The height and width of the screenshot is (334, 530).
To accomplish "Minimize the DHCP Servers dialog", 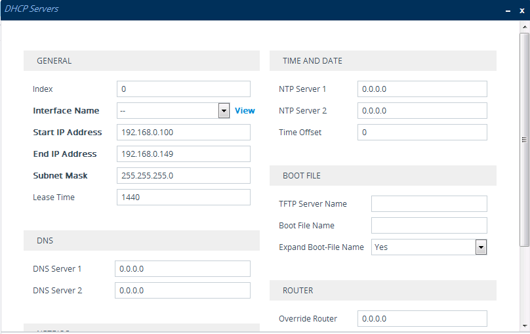I will click(x=507, y=10).
